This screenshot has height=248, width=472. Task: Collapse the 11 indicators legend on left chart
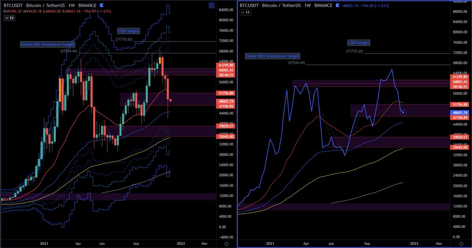9,18
